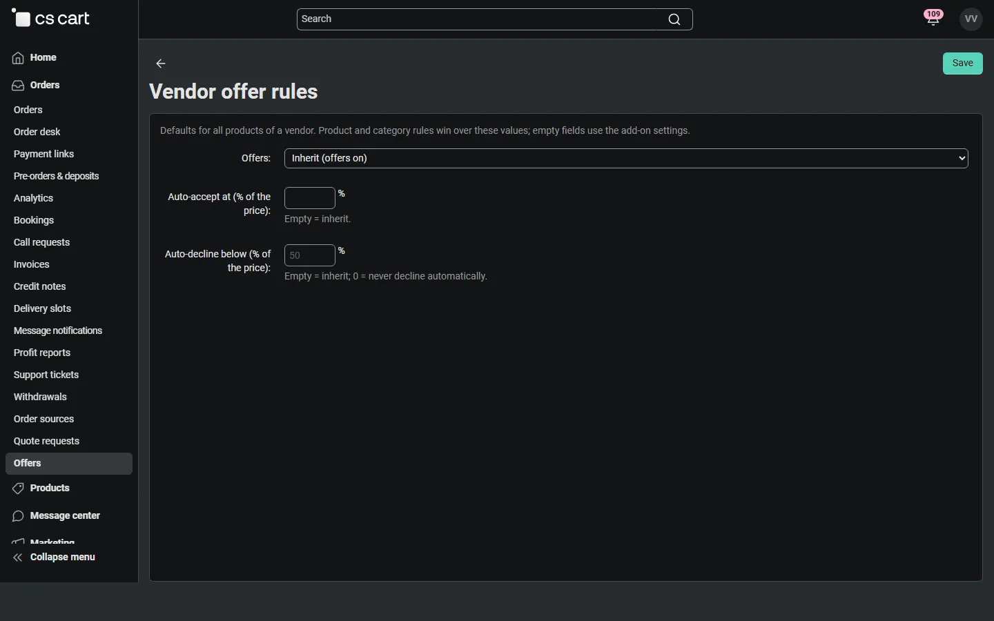Screen dimensions: 994x621
Task: Open Message center in the sidebar
Action: pyautogui.click(x=65, y=516)
